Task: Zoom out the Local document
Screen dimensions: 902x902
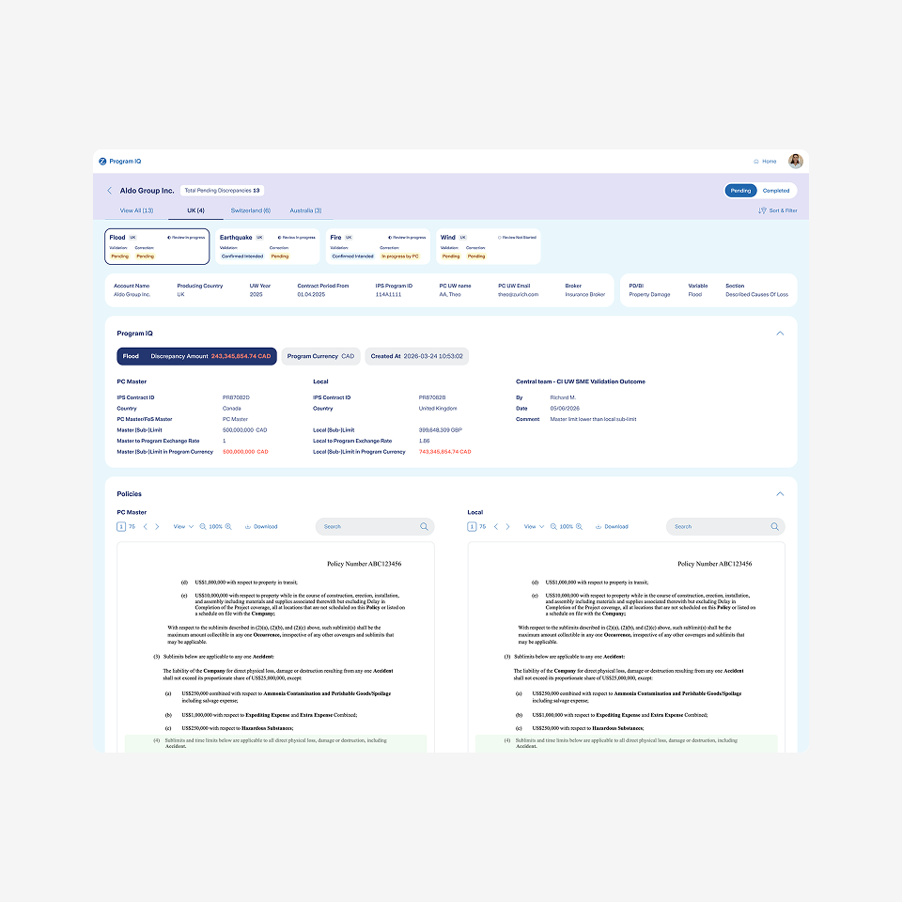Action: (x=553, y=526)
